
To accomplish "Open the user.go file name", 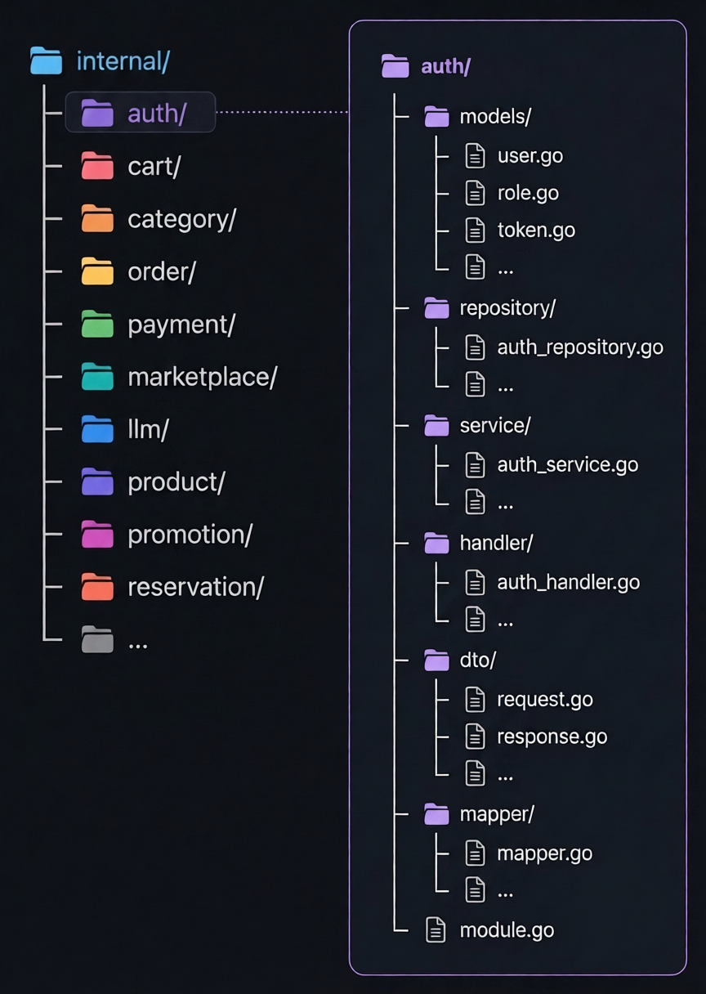I will pyautogui.click(x=529, y=155).
